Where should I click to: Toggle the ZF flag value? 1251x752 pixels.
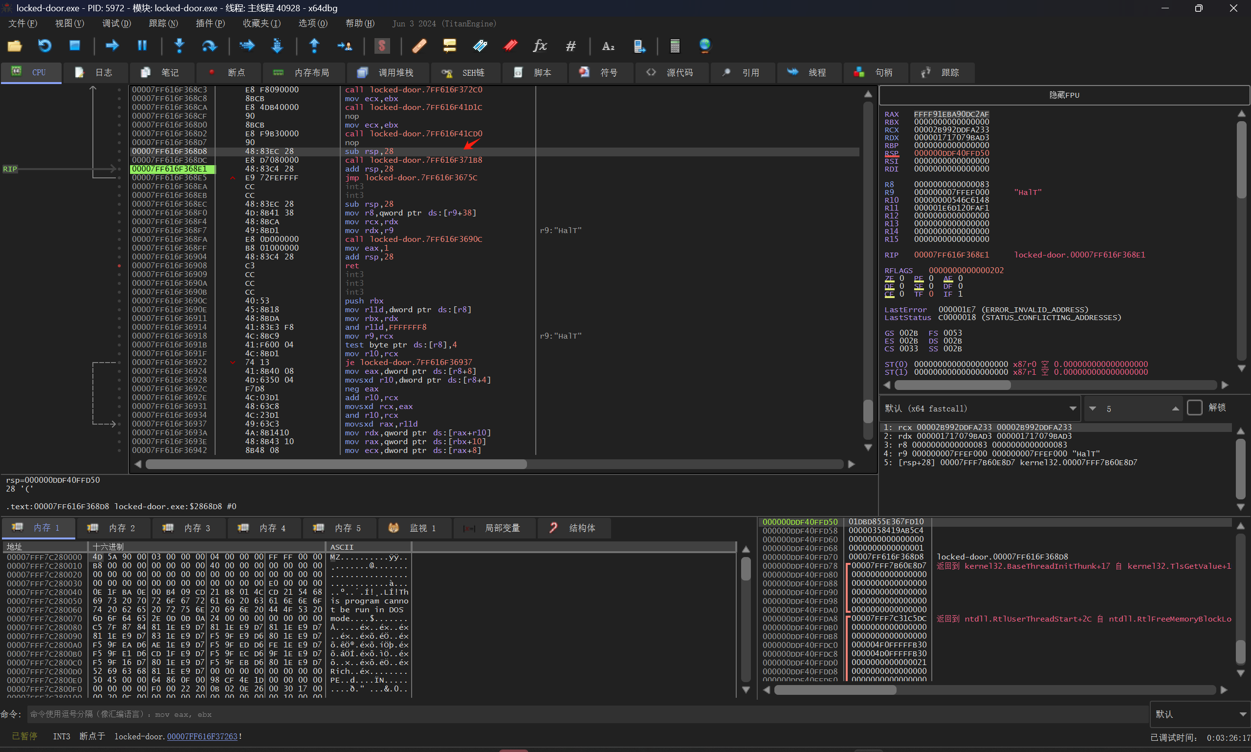[x=902, y=278]
